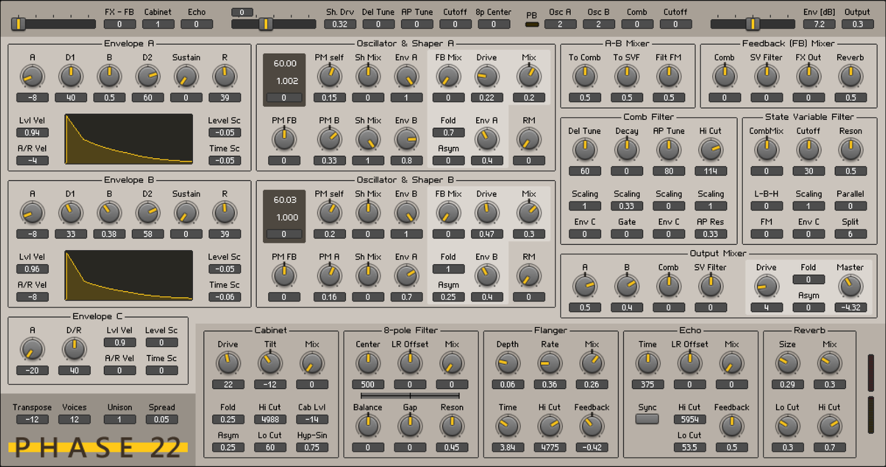Click the Envelope B curve display
Image resolution: width=886 pixels, height=467 pixels.
click(129, 275)
